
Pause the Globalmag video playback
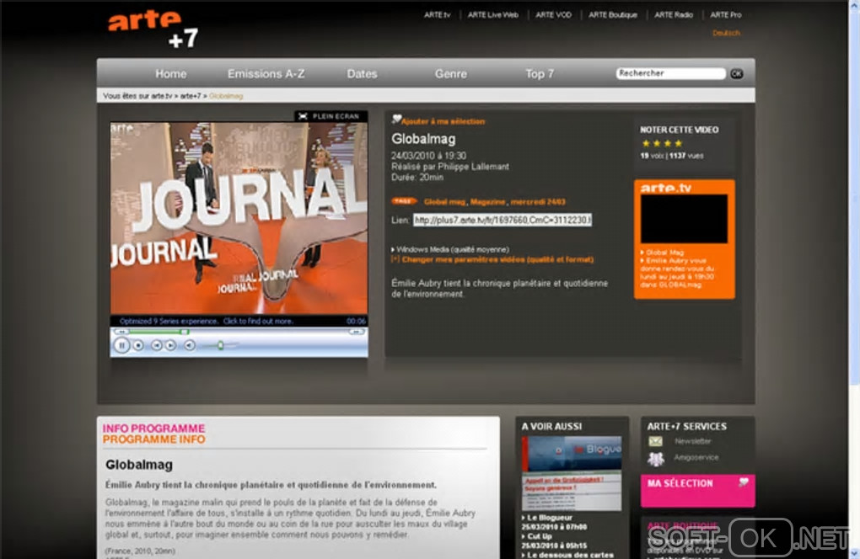tap(121, 345)
